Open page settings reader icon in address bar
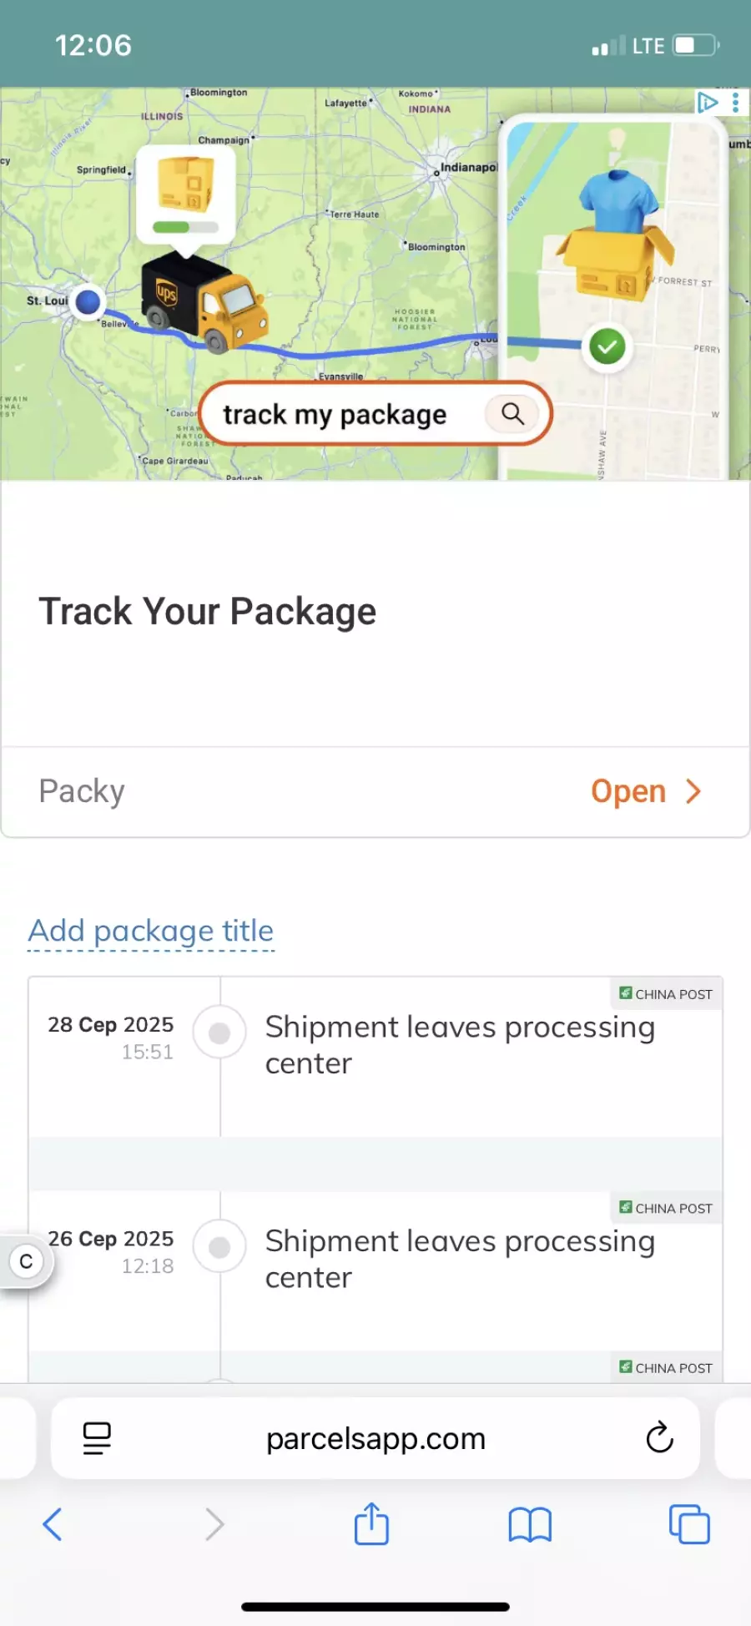Image resolution: width=751 pixels, height=1626 pixels. 97,1437
